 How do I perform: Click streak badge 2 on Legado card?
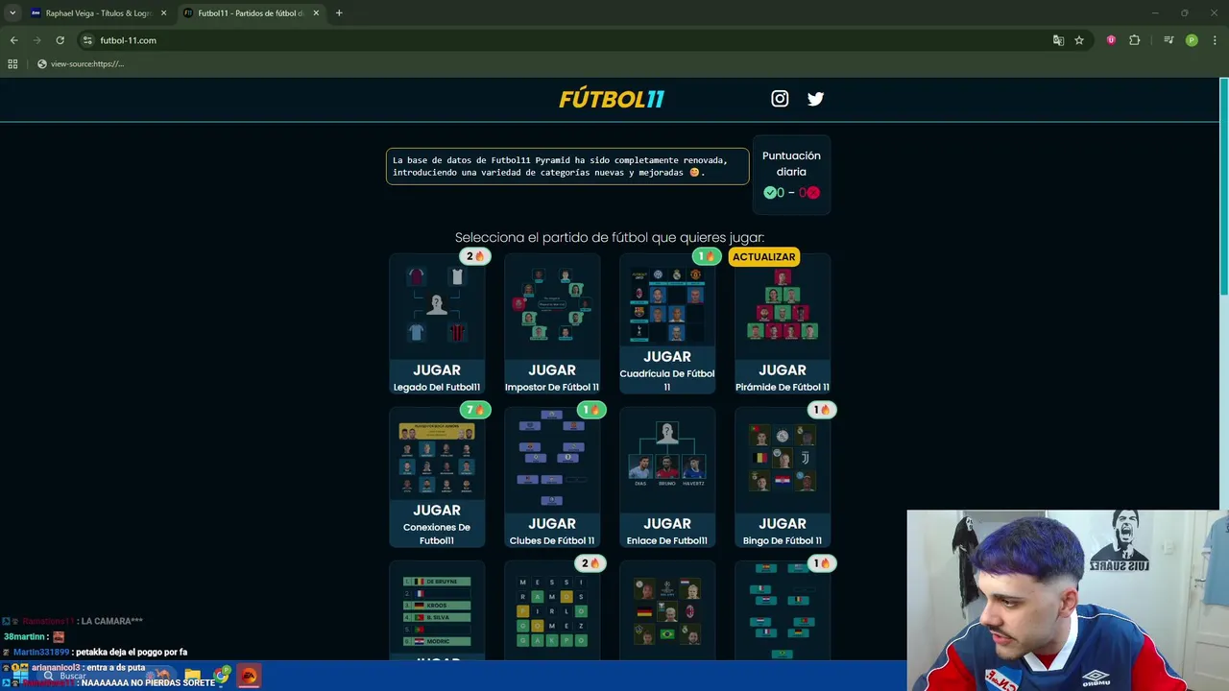pos(475,256)
